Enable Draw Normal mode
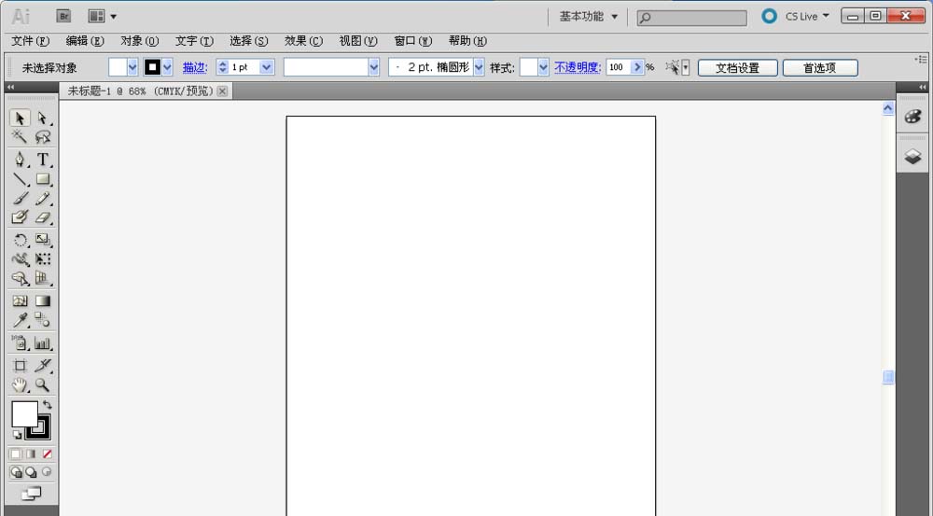This screenshot has width=933, height=516. coord(16,472)
